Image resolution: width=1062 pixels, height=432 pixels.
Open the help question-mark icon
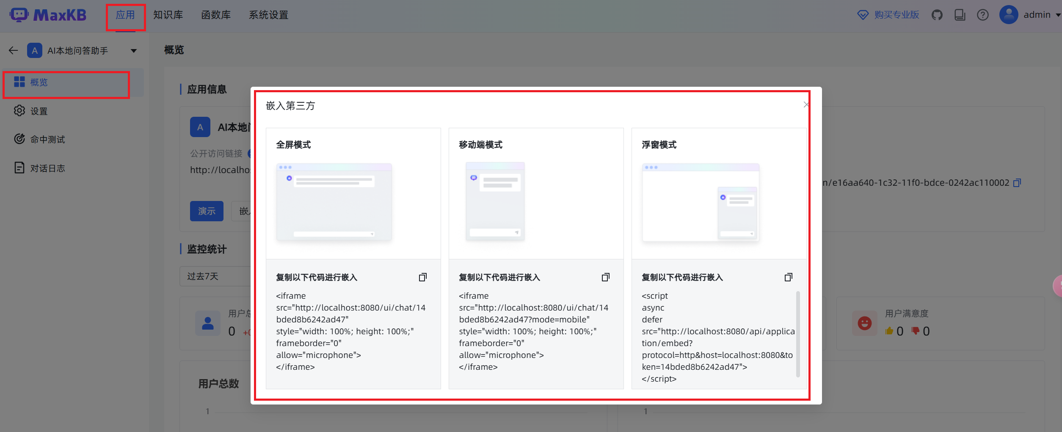tap(983, 14)
